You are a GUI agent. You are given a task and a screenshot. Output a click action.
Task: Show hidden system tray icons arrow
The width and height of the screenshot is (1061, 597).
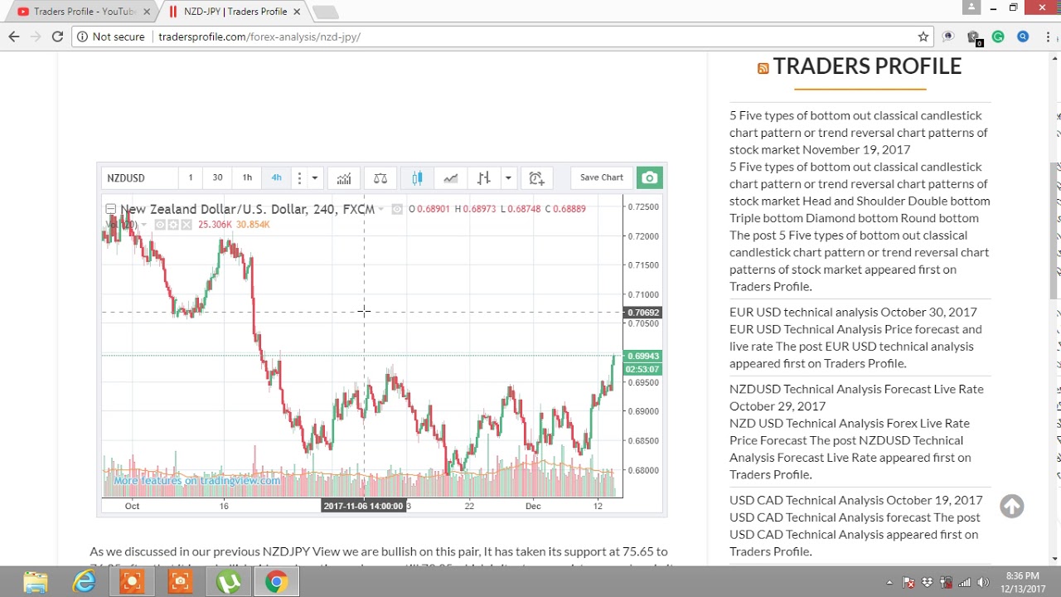click(x=889, y=582)
